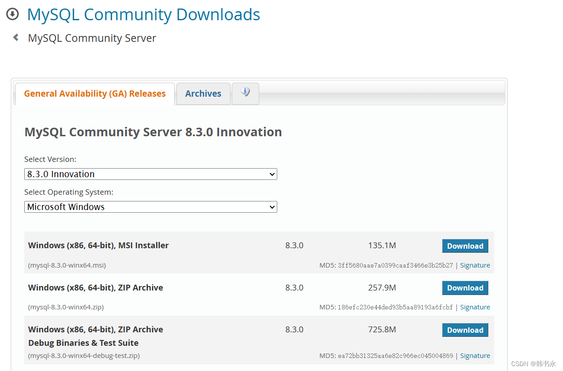Download the MSI Installer package
This screenshot has height=371, width=563.
pyautogui.click(x=465, y=246)
